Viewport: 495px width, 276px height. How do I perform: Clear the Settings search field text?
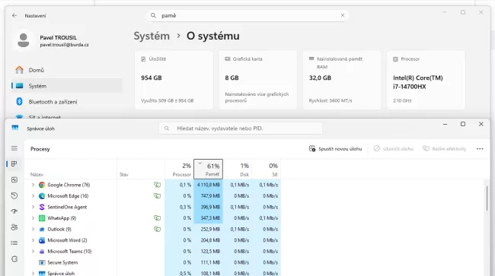(343, 15)
